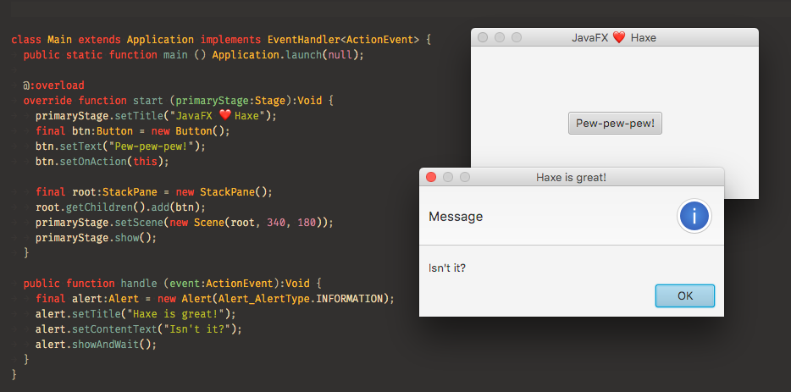Click the zoom button of the Haxe is great! dialog
Image resolution: width=791 pixels, height=392 pixels.
pyautogui.click(x=465, y=177)
